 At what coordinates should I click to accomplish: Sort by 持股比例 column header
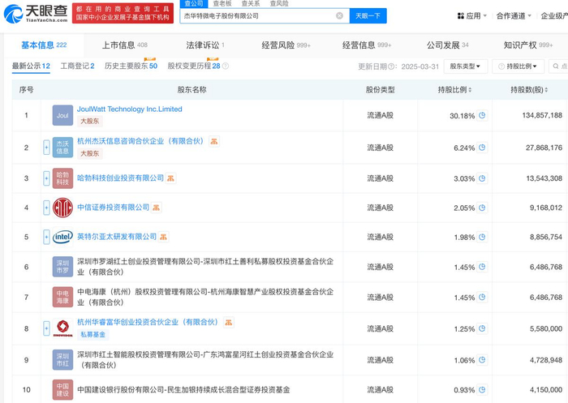click(454, 89)
